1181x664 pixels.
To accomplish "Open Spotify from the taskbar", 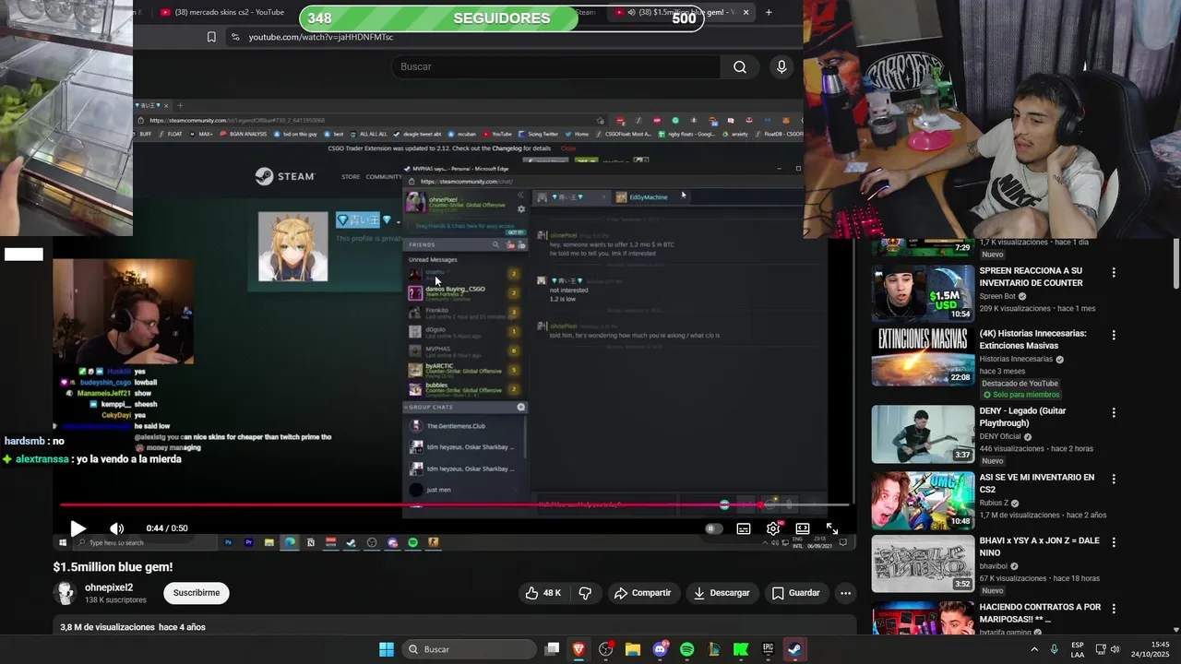I will [686, 649].
